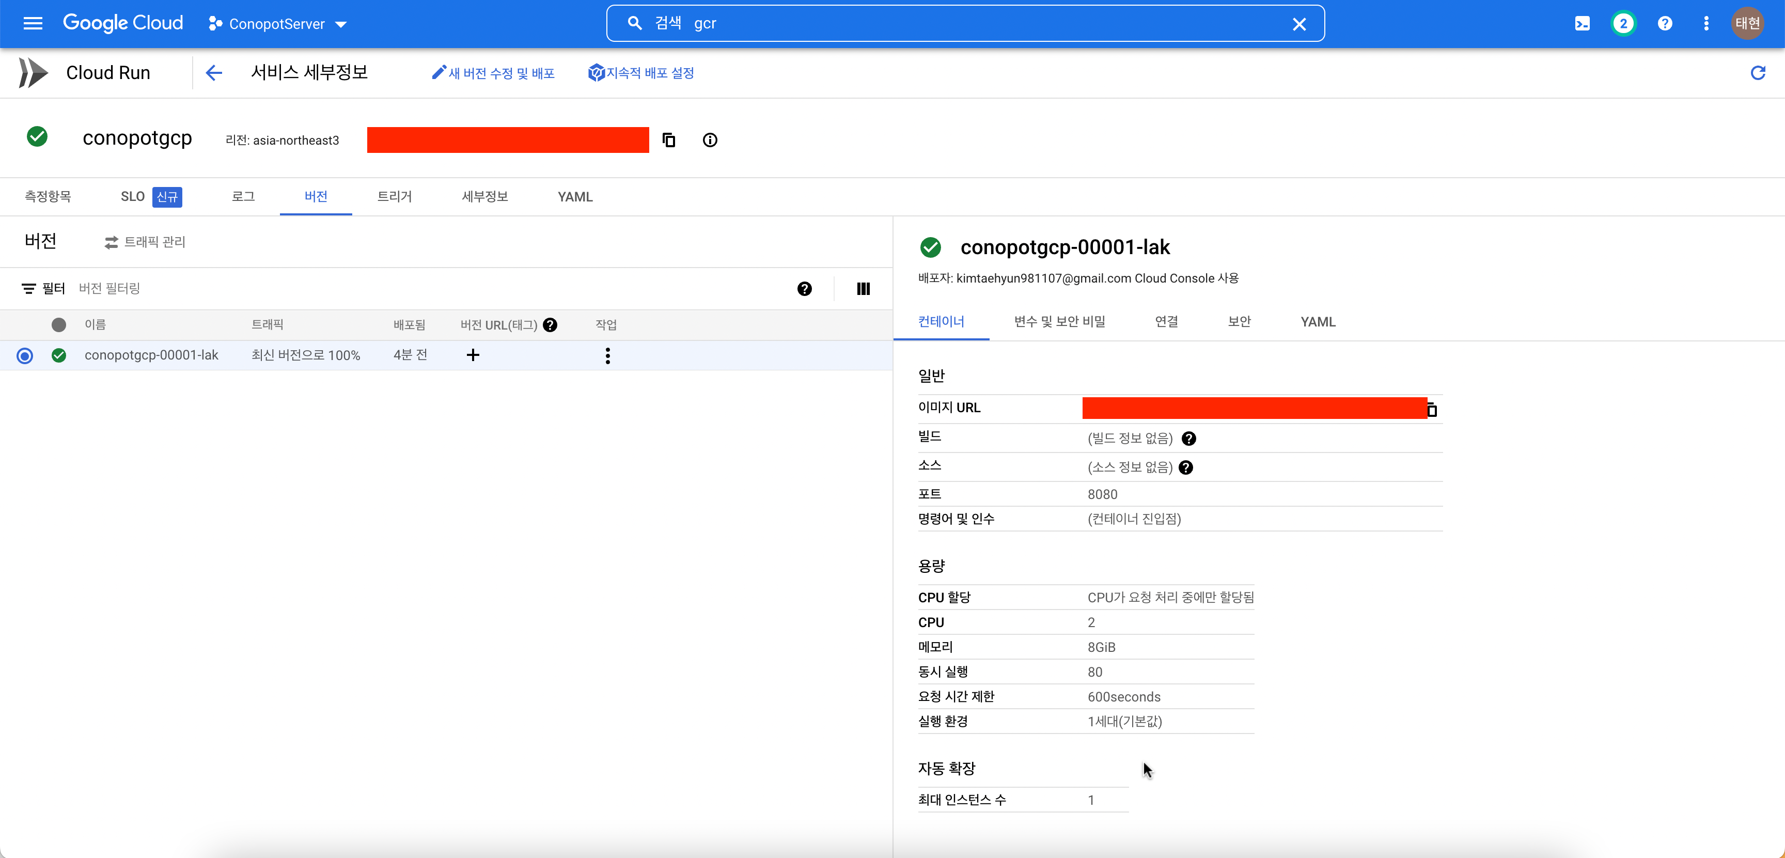Open the 변수 및 보안 비밀 tab
1785x858 pixels.
click(1059, 322)
